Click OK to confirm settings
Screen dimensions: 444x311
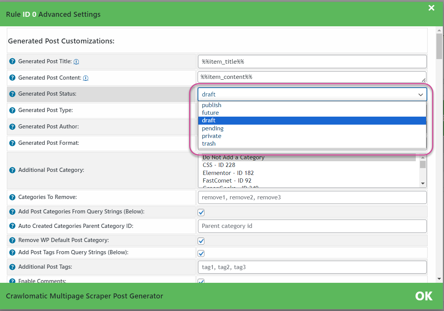[x=424, y=296]
